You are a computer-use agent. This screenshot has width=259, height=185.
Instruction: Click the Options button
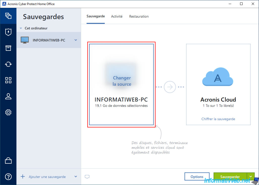(x=197, y=177)
